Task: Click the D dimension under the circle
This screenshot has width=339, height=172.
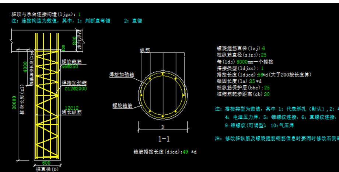Action: [x=163, y=127]
